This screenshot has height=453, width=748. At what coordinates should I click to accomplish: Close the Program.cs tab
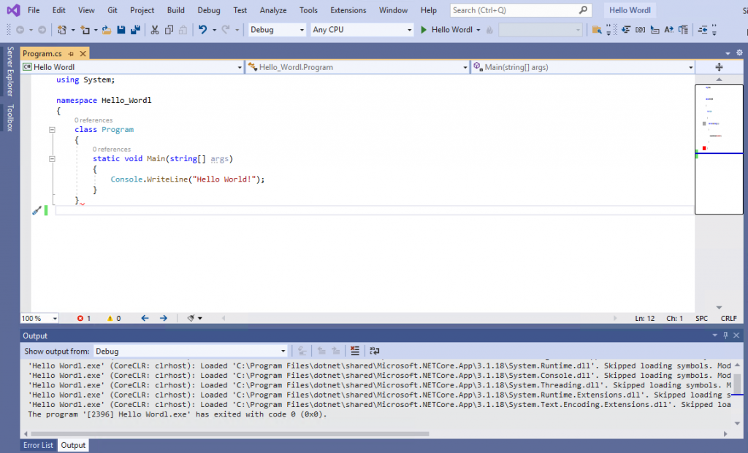(83, 54)
